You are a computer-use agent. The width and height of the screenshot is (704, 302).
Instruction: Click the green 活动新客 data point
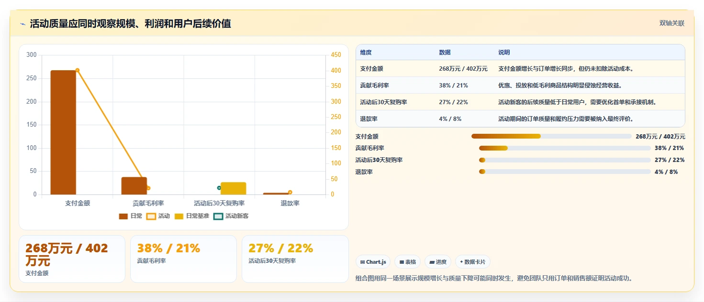tap(219, 188)
